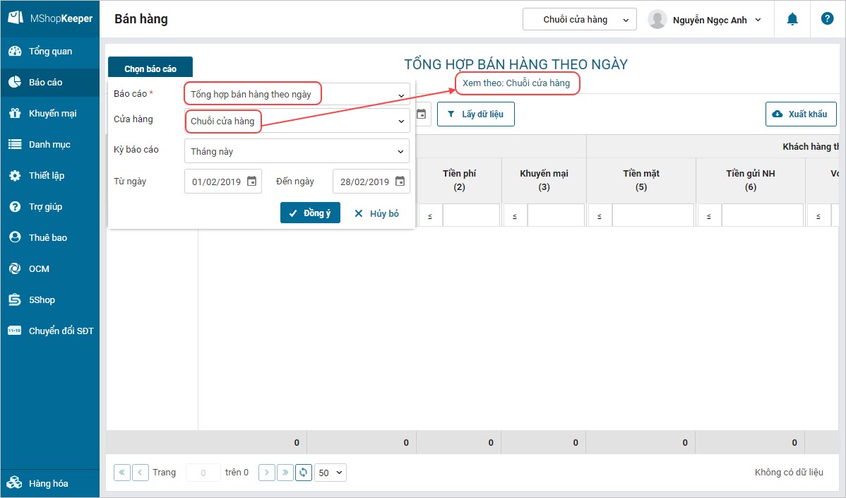Click the Thuê bao user icon
This screenshot has width=846, height=498.
(x=15, y=237)
